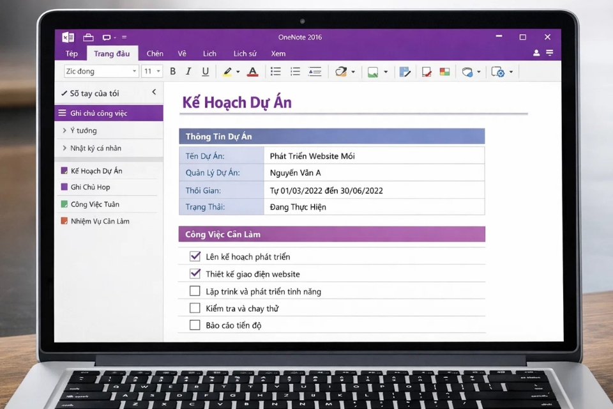Toggle bold formatting in the toolbar
613x409 pixels.
click(x=173, y=71)
